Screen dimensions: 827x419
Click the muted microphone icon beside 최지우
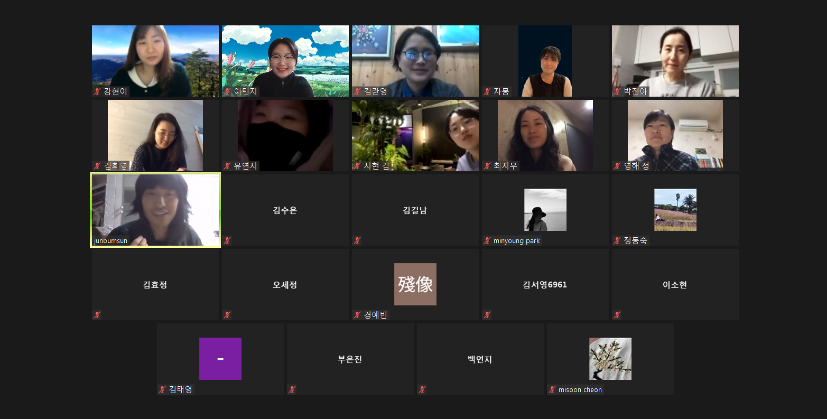coord(487,166)
